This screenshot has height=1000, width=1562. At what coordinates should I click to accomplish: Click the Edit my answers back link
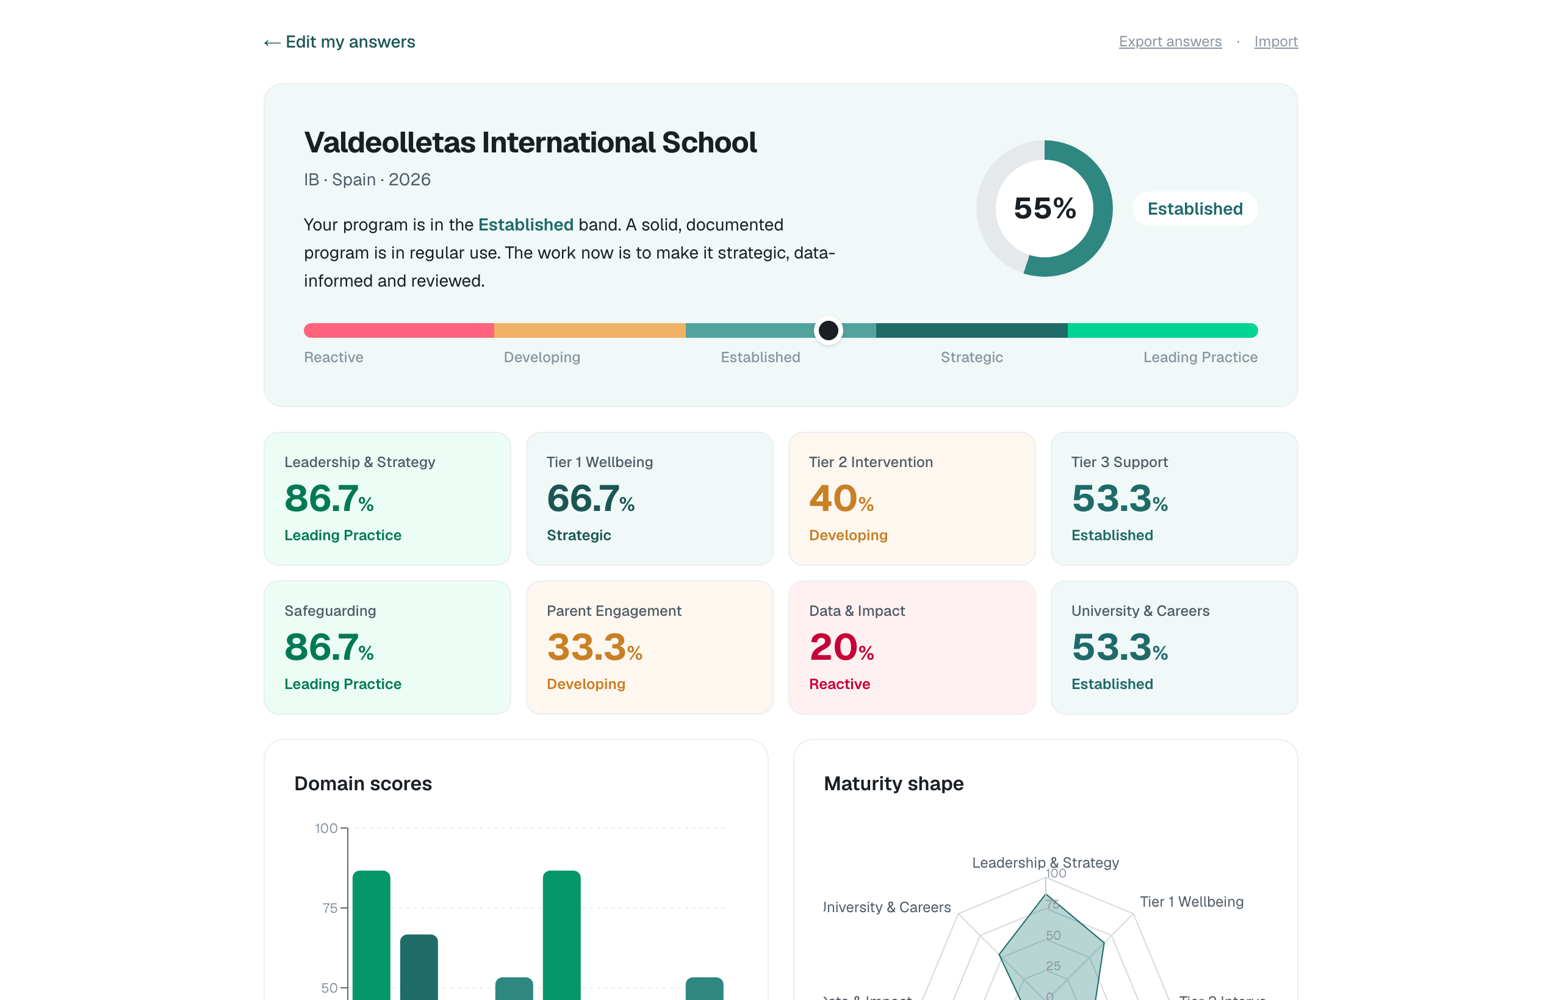tap(339, 42)
